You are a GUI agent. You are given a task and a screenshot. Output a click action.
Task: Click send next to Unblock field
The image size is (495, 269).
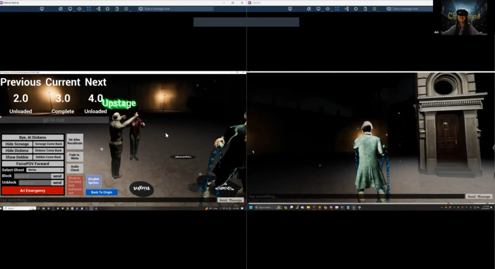(57, 183)
